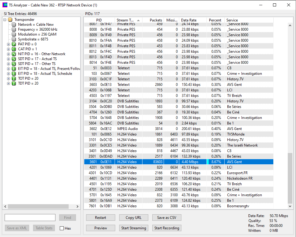
Task: Click the yellow Transponder folder icon
Action: (x=10, y=20)
